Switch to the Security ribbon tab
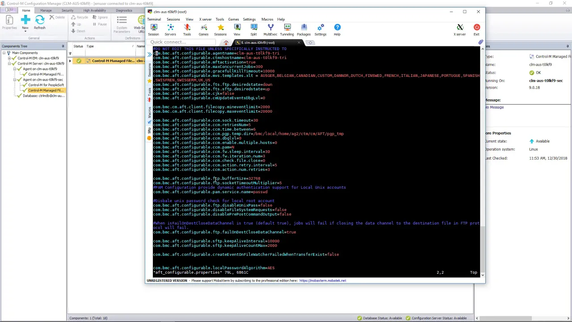 (67, 10)
